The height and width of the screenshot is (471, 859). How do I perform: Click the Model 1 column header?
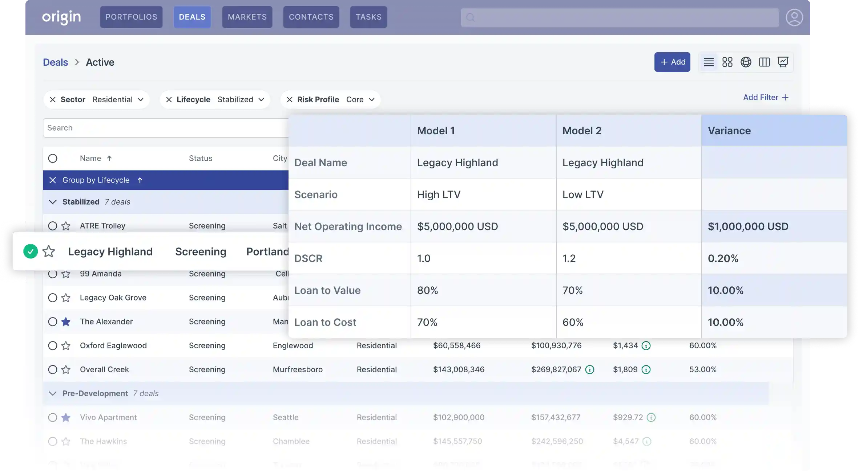pyautogui.click(x=483, y=131)
